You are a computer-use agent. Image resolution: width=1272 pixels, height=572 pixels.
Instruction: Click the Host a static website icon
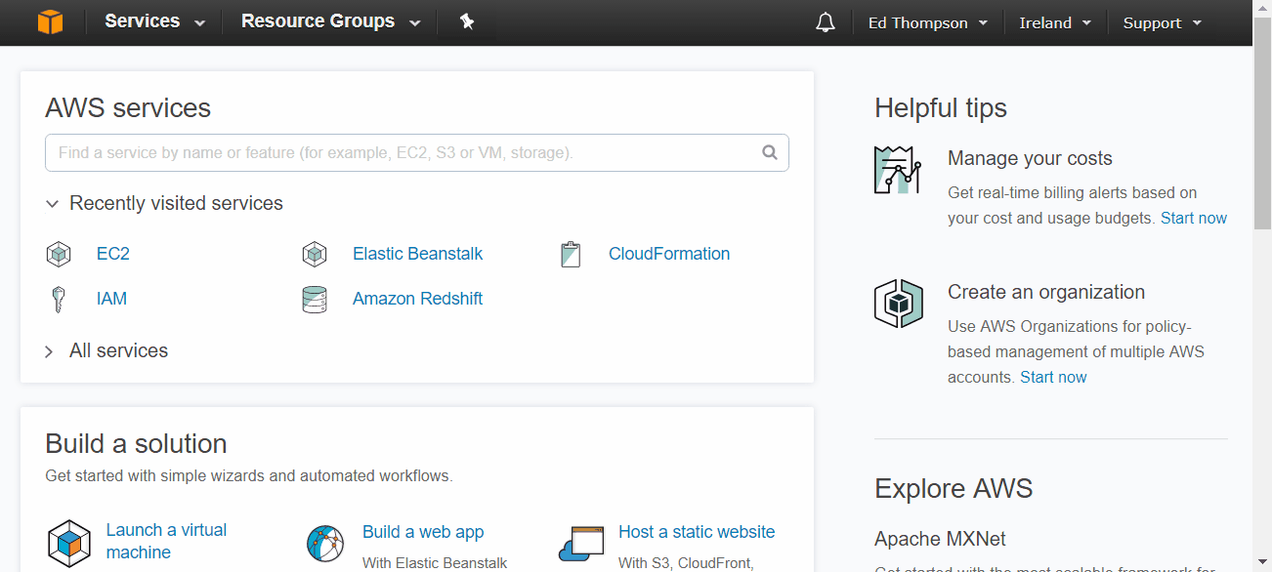(582, 544)
